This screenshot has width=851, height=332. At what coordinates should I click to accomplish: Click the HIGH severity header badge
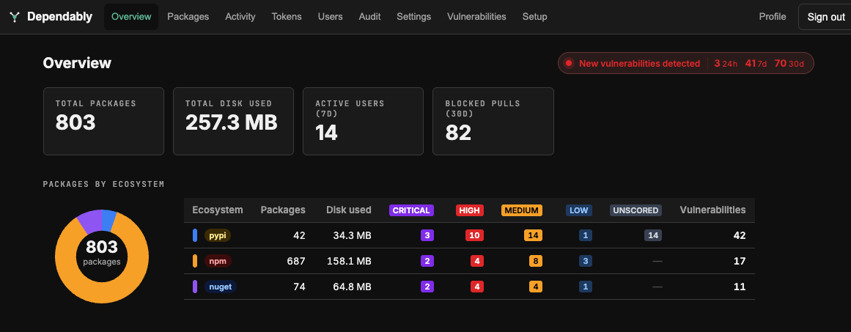point(469,210)
